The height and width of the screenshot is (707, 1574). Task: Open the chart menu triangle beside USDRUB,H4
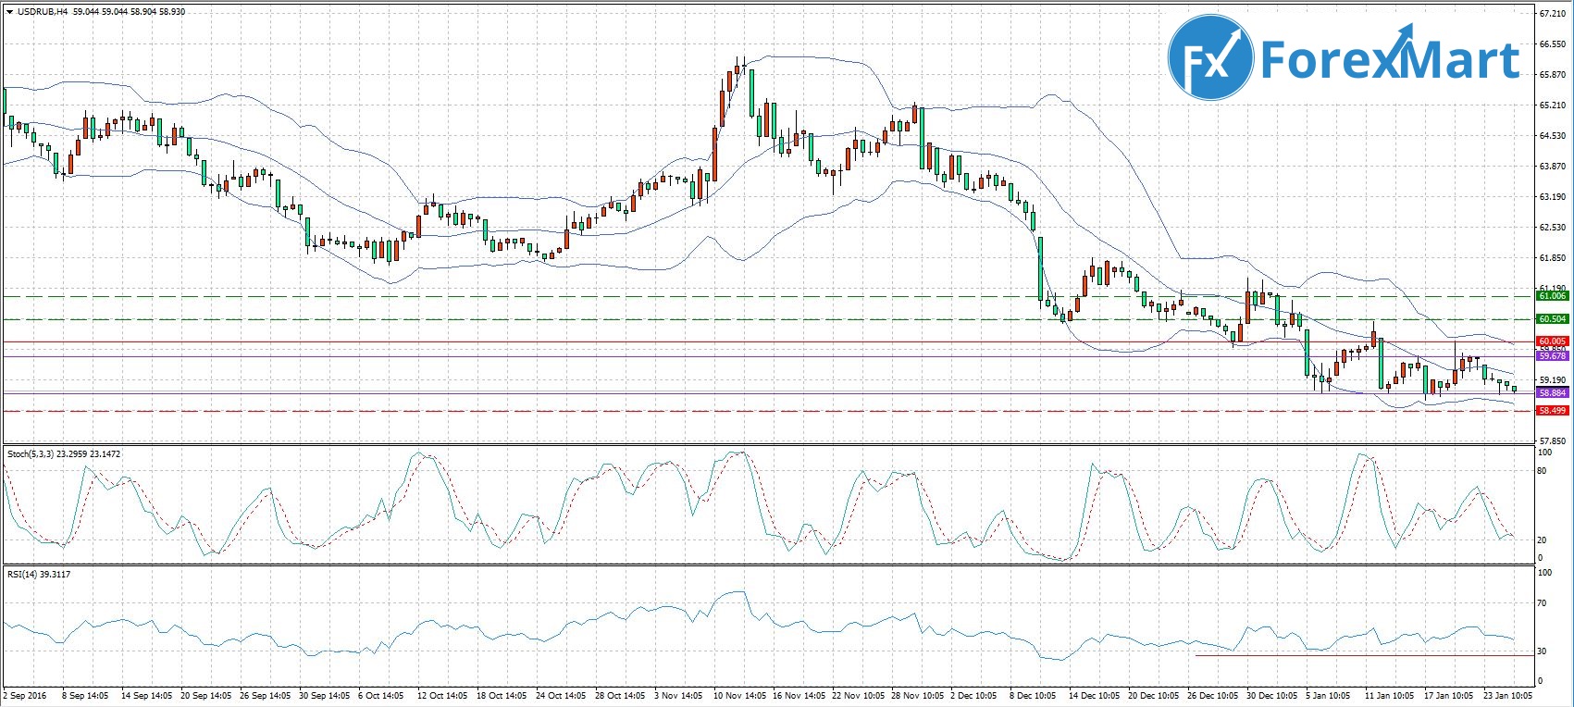[x=9, y=12]
